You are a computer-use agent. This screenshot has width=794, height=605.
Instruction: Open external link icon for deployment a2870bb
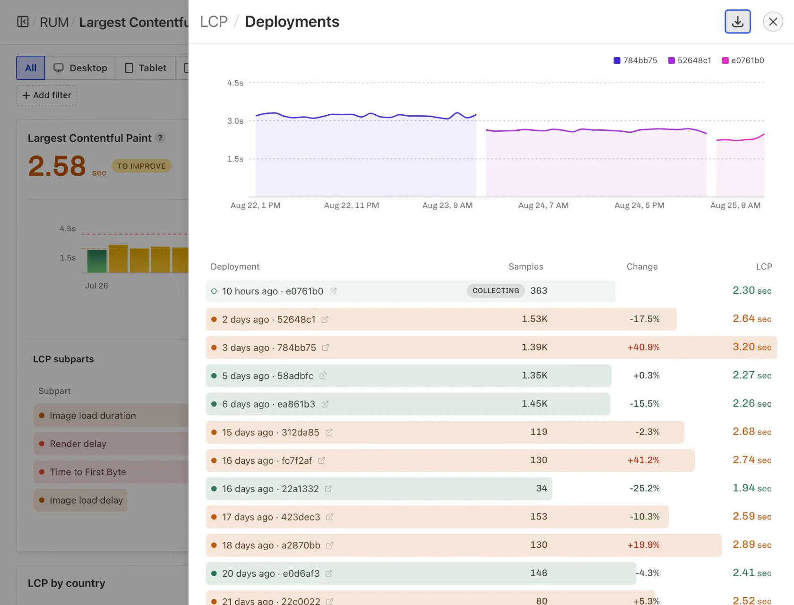(329, 545)
